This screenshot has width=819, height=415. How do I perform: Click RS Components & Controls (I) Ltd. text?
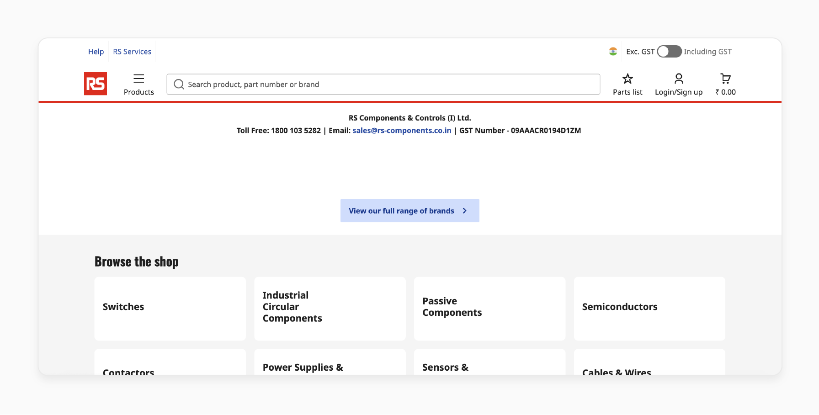coord(410,118)
